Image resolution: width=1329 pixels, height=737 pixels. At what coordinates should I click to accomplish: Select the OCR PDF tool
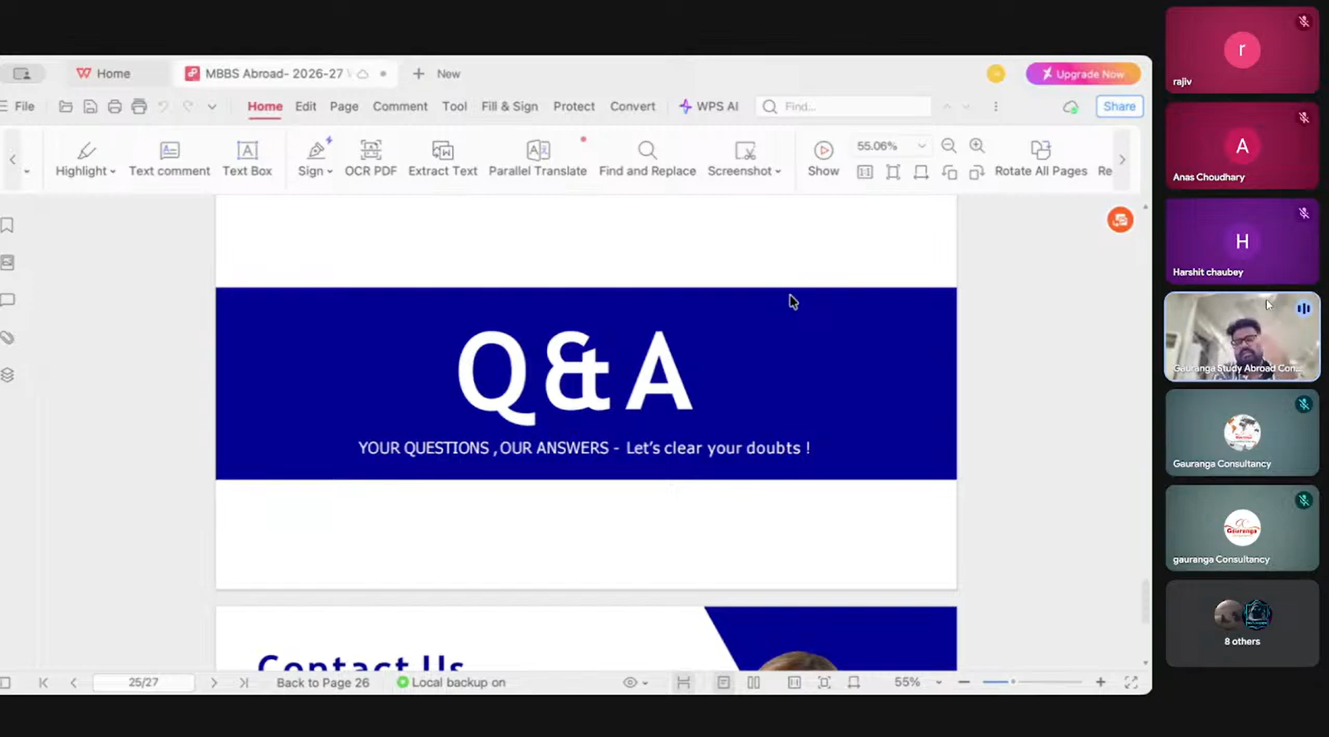click(x=371, y=158)
